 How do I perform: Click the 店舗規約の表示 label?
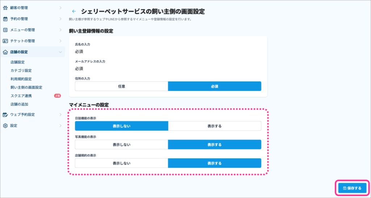(x=86, y=156)
